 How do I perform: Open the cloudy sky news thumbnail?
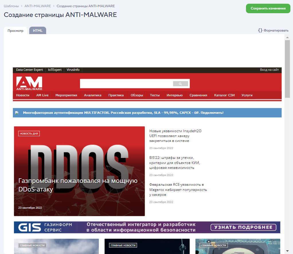56,246
